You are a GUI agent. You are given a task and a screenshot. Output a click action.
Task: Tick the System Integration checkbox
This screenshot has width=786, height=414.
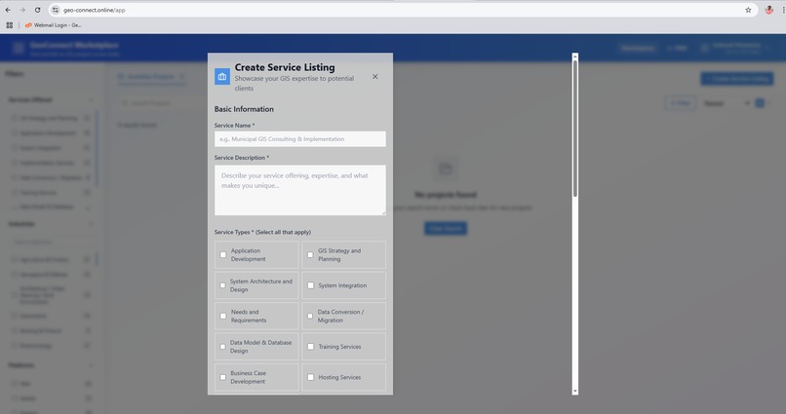(311, 285)
